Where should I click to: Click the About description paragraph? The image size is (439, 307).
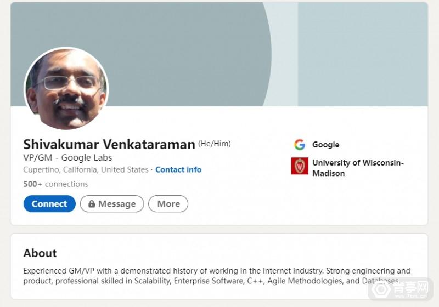point(217,276)
